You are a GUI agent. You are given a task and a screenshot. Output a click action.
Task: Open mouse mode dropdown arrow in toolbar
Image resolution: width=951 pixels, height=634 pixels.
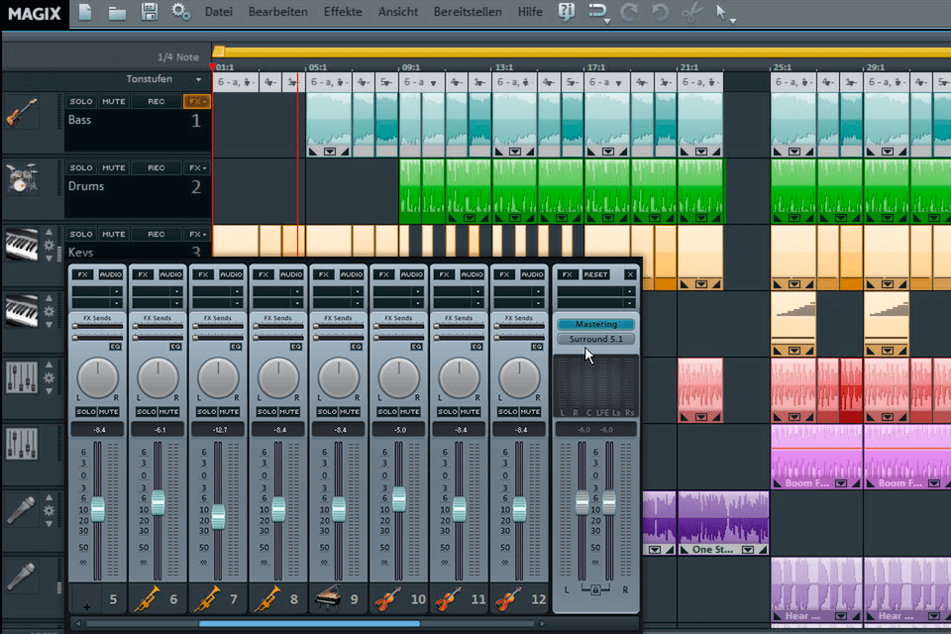733,21
